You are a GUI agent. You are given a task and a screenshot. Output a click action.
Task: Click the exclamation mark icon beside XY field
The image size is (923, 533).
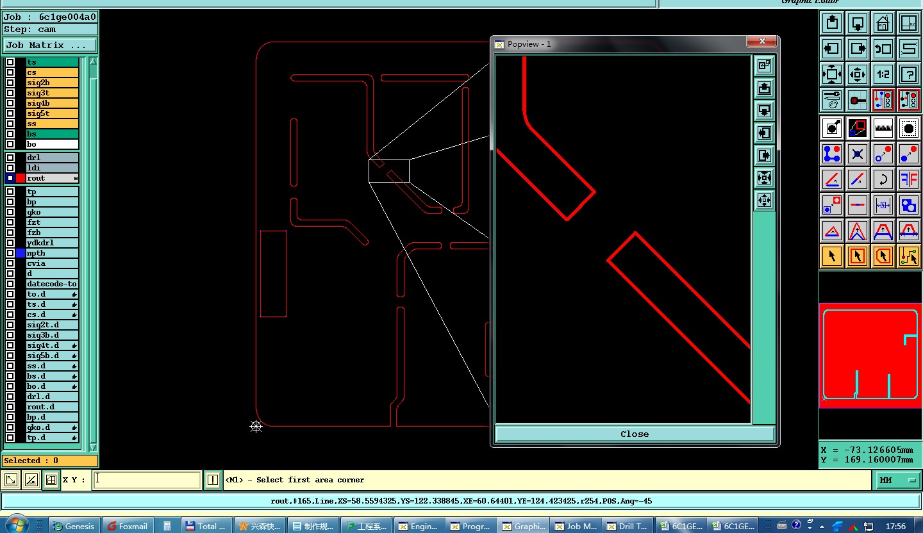tap(213, 480)
